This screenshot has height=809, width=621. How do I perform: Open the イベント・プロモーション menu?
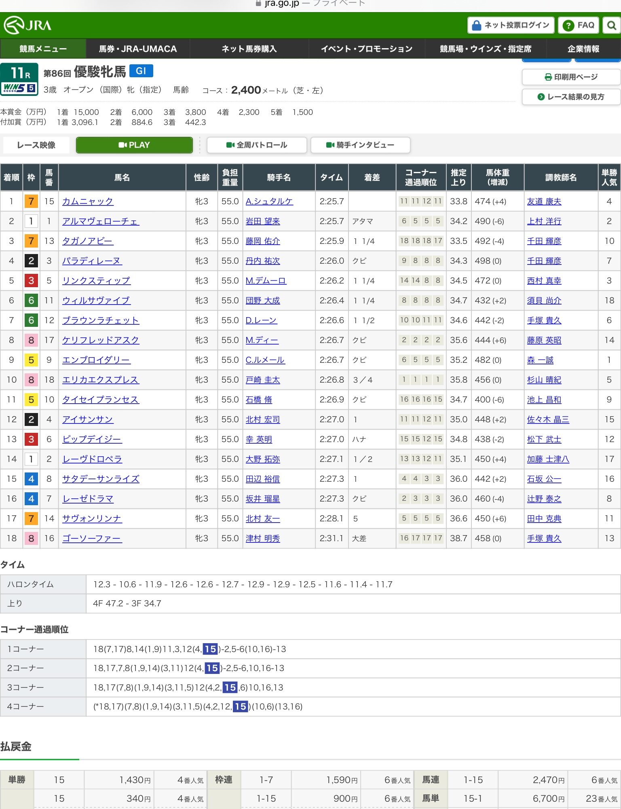[x=367, y=49]
